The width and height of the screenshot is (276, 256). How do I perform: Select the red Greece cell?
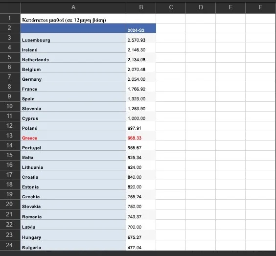(x=73, y=136)
